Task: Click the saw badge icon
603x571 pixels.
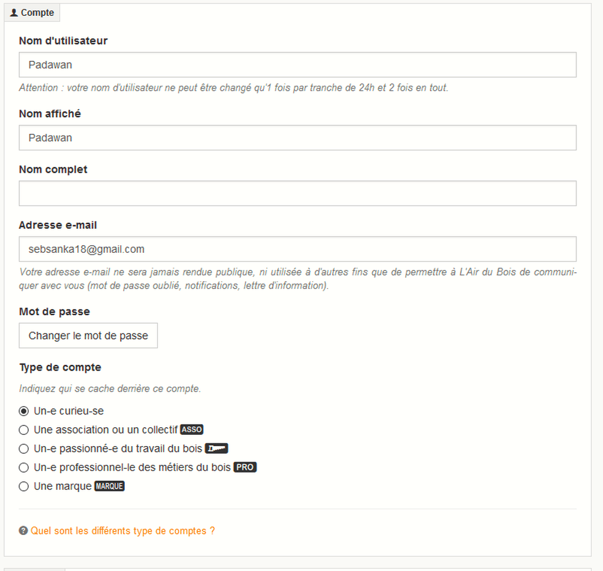Action: (x=217, y=448)
